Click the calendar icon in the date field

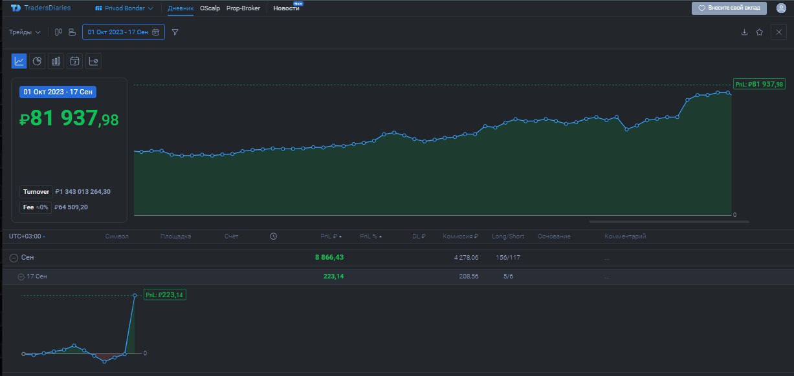(x=156, y=32)
